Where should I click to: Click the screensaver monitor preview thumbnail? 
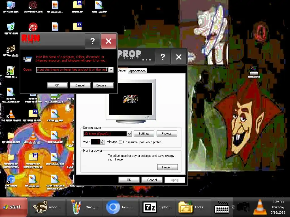tap(131, 99)
